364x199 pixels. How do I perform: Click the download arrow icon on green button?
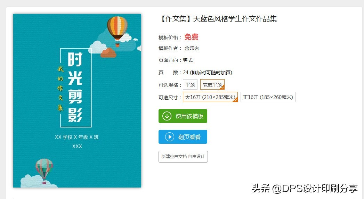167,116
